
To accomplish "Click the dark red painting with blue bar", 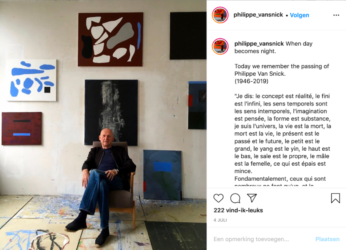I will (x=22, y=128).
